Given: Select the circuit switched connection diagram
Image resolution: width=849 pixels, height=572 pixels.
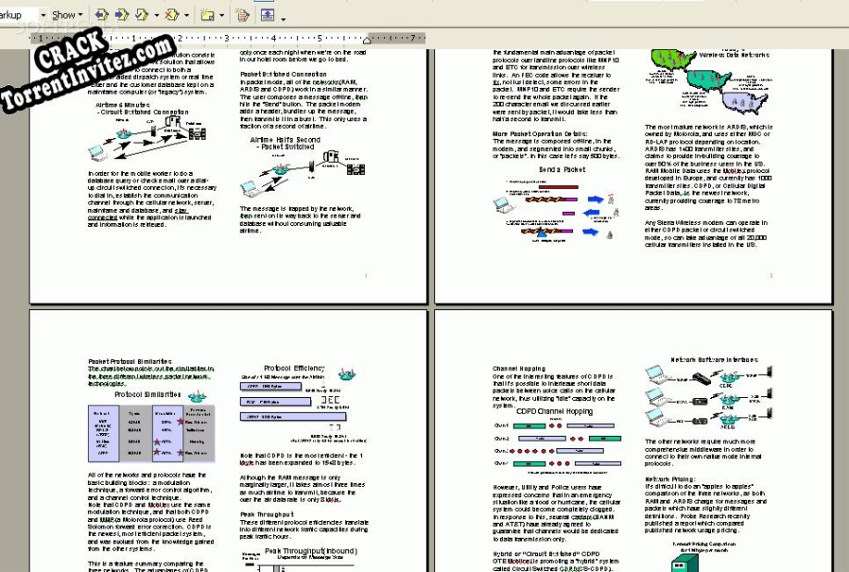Looking at the screenshot, I should click(146, 139).
